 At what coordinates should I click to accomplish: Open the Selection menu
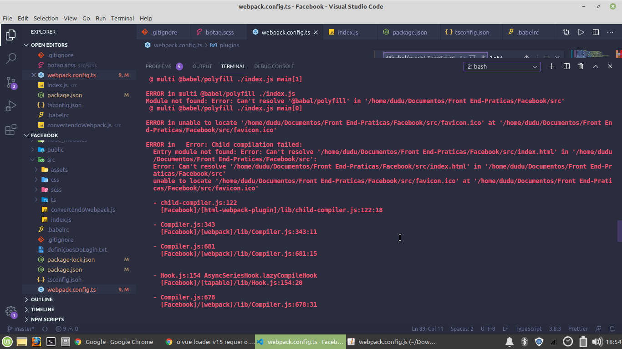pos(46,18)
